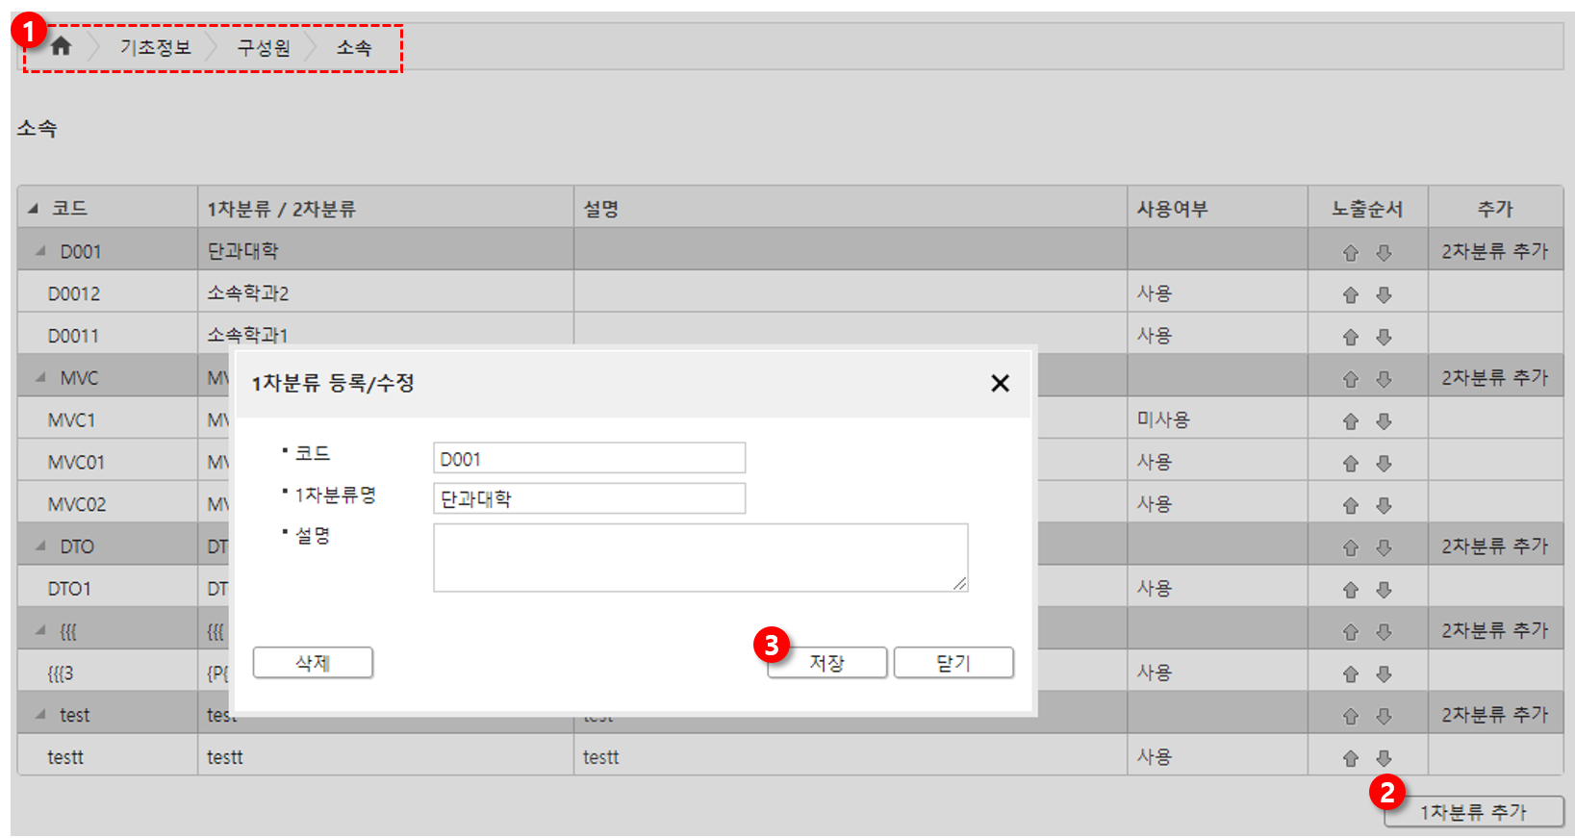Click the MVC01 code cell
This screenshot has height=838, width=1575.
pyautogui.click(x=107, y=462)
